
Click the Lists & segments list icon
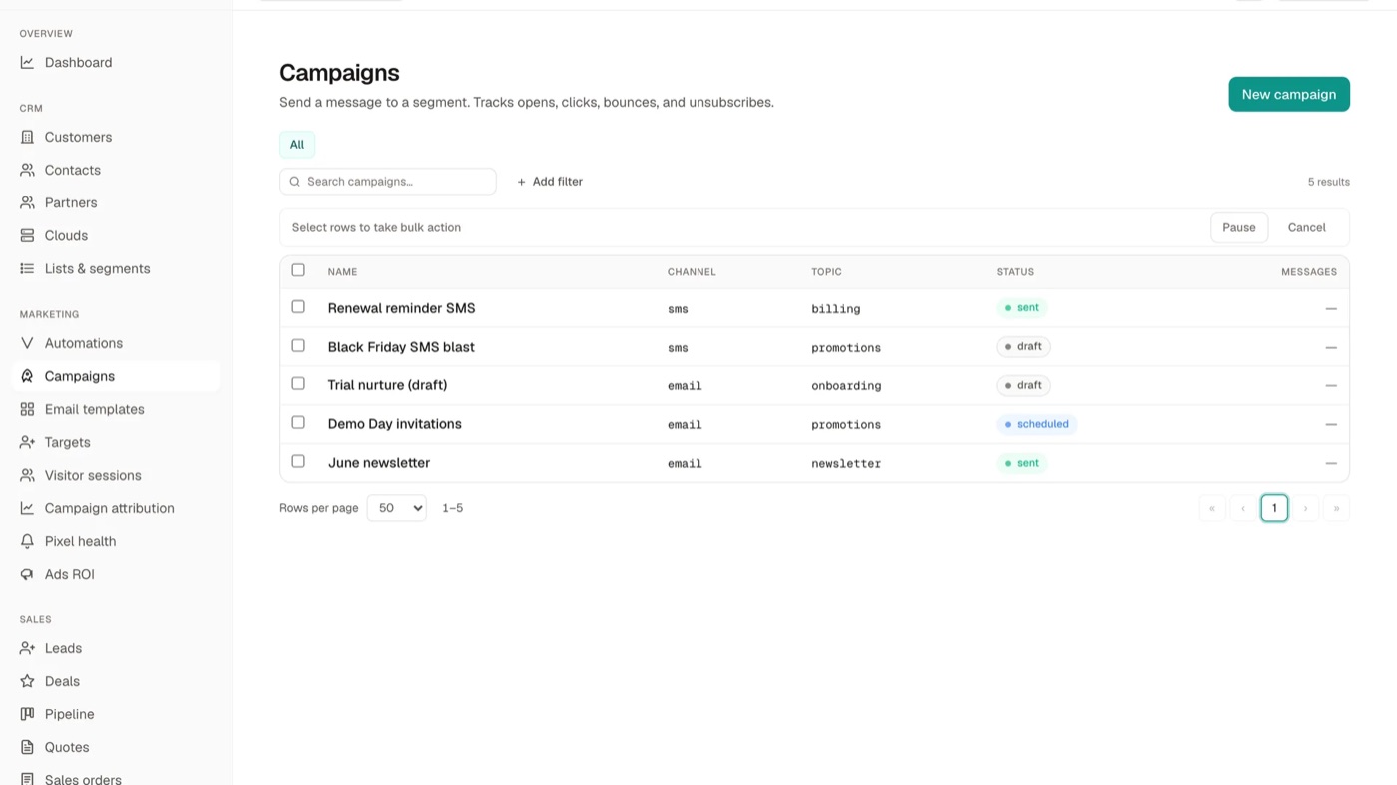click(27, 268)
